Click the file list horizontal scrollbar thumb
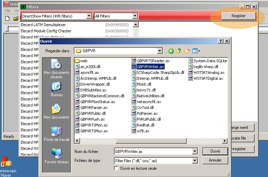 (151, 141)
